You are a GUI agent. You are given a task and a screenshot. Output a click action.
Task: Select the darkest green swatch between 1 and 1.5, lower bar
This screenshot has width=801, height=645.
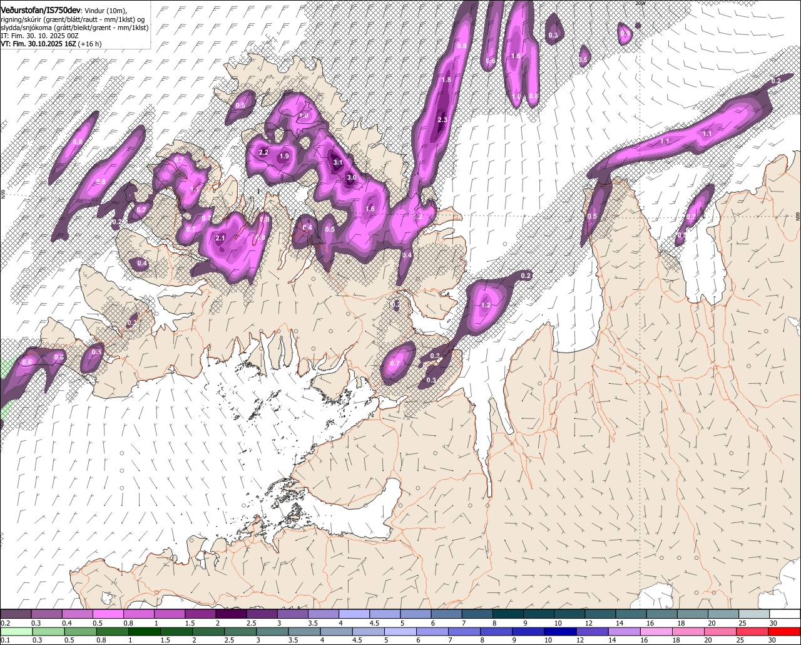(x=146, y=631)
